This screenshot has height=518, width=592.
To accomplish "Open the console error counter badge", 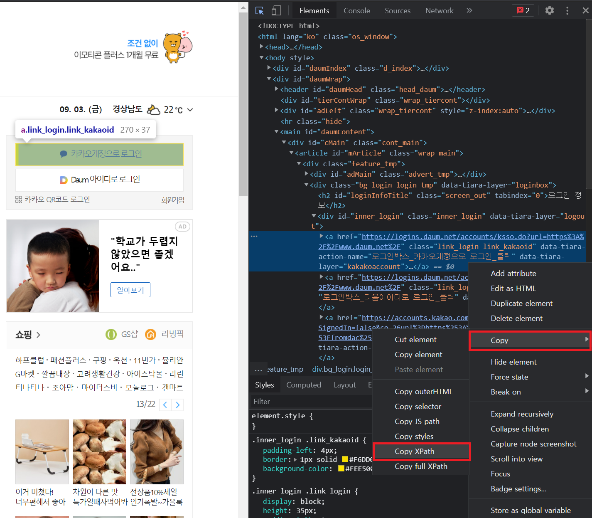I will point(523,10).
